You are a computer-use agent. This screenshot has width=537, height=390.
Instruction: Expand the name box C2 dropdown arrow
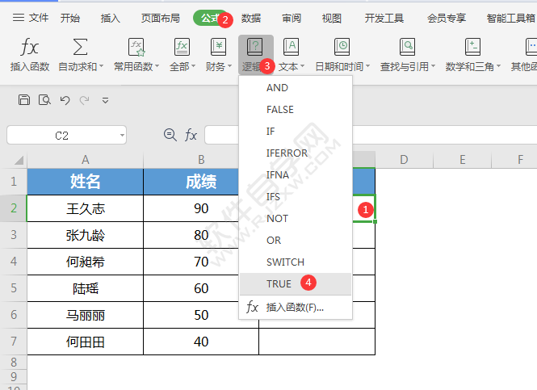point(122,136)
